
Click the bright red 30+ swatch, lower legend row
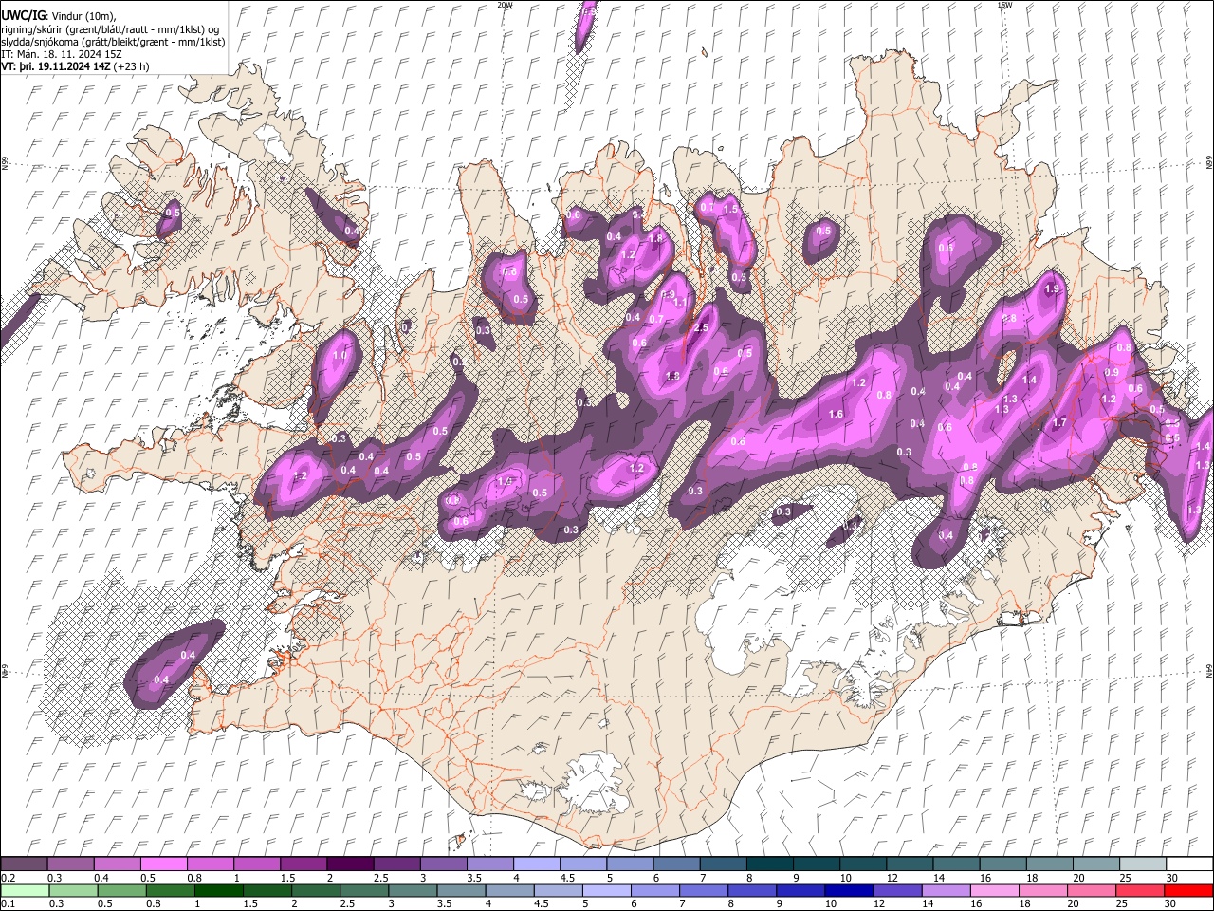pyautogui.click(x=1189, y=890)
